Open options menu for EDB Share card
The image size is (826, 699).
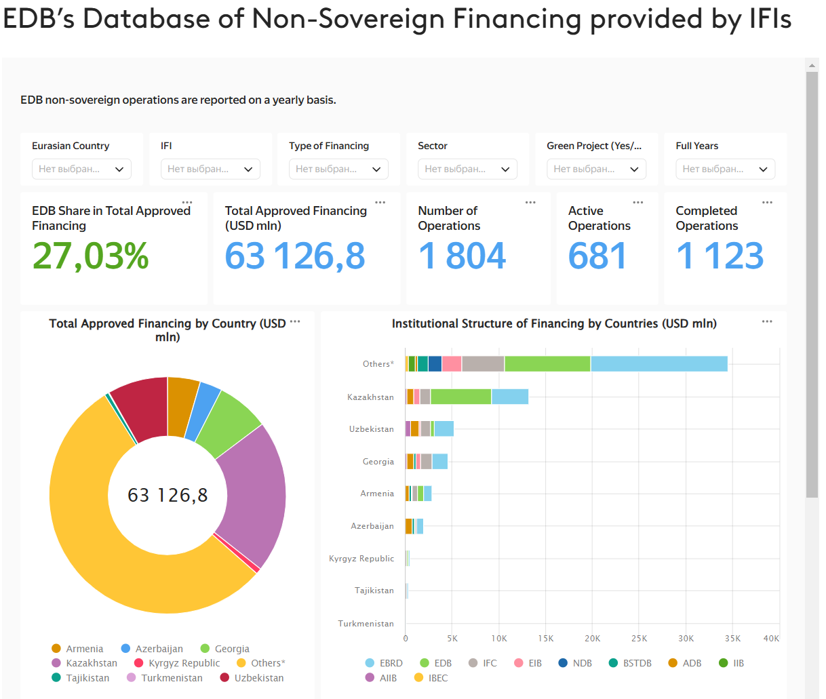tap(187, 203)
